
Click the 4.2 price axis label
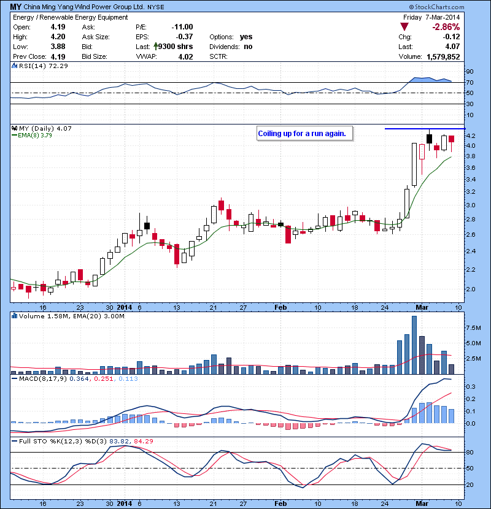[471, 136]
